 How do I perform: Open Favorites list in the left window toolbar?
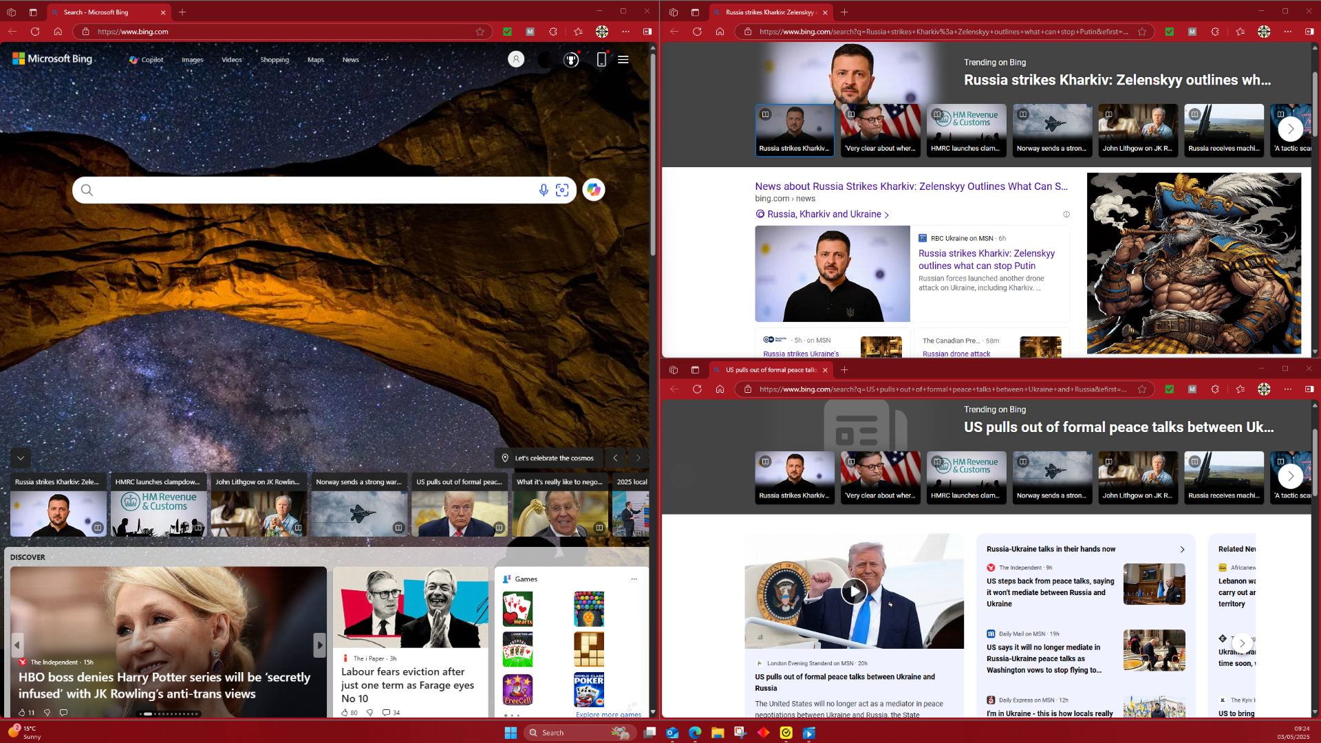pos(578,32)
